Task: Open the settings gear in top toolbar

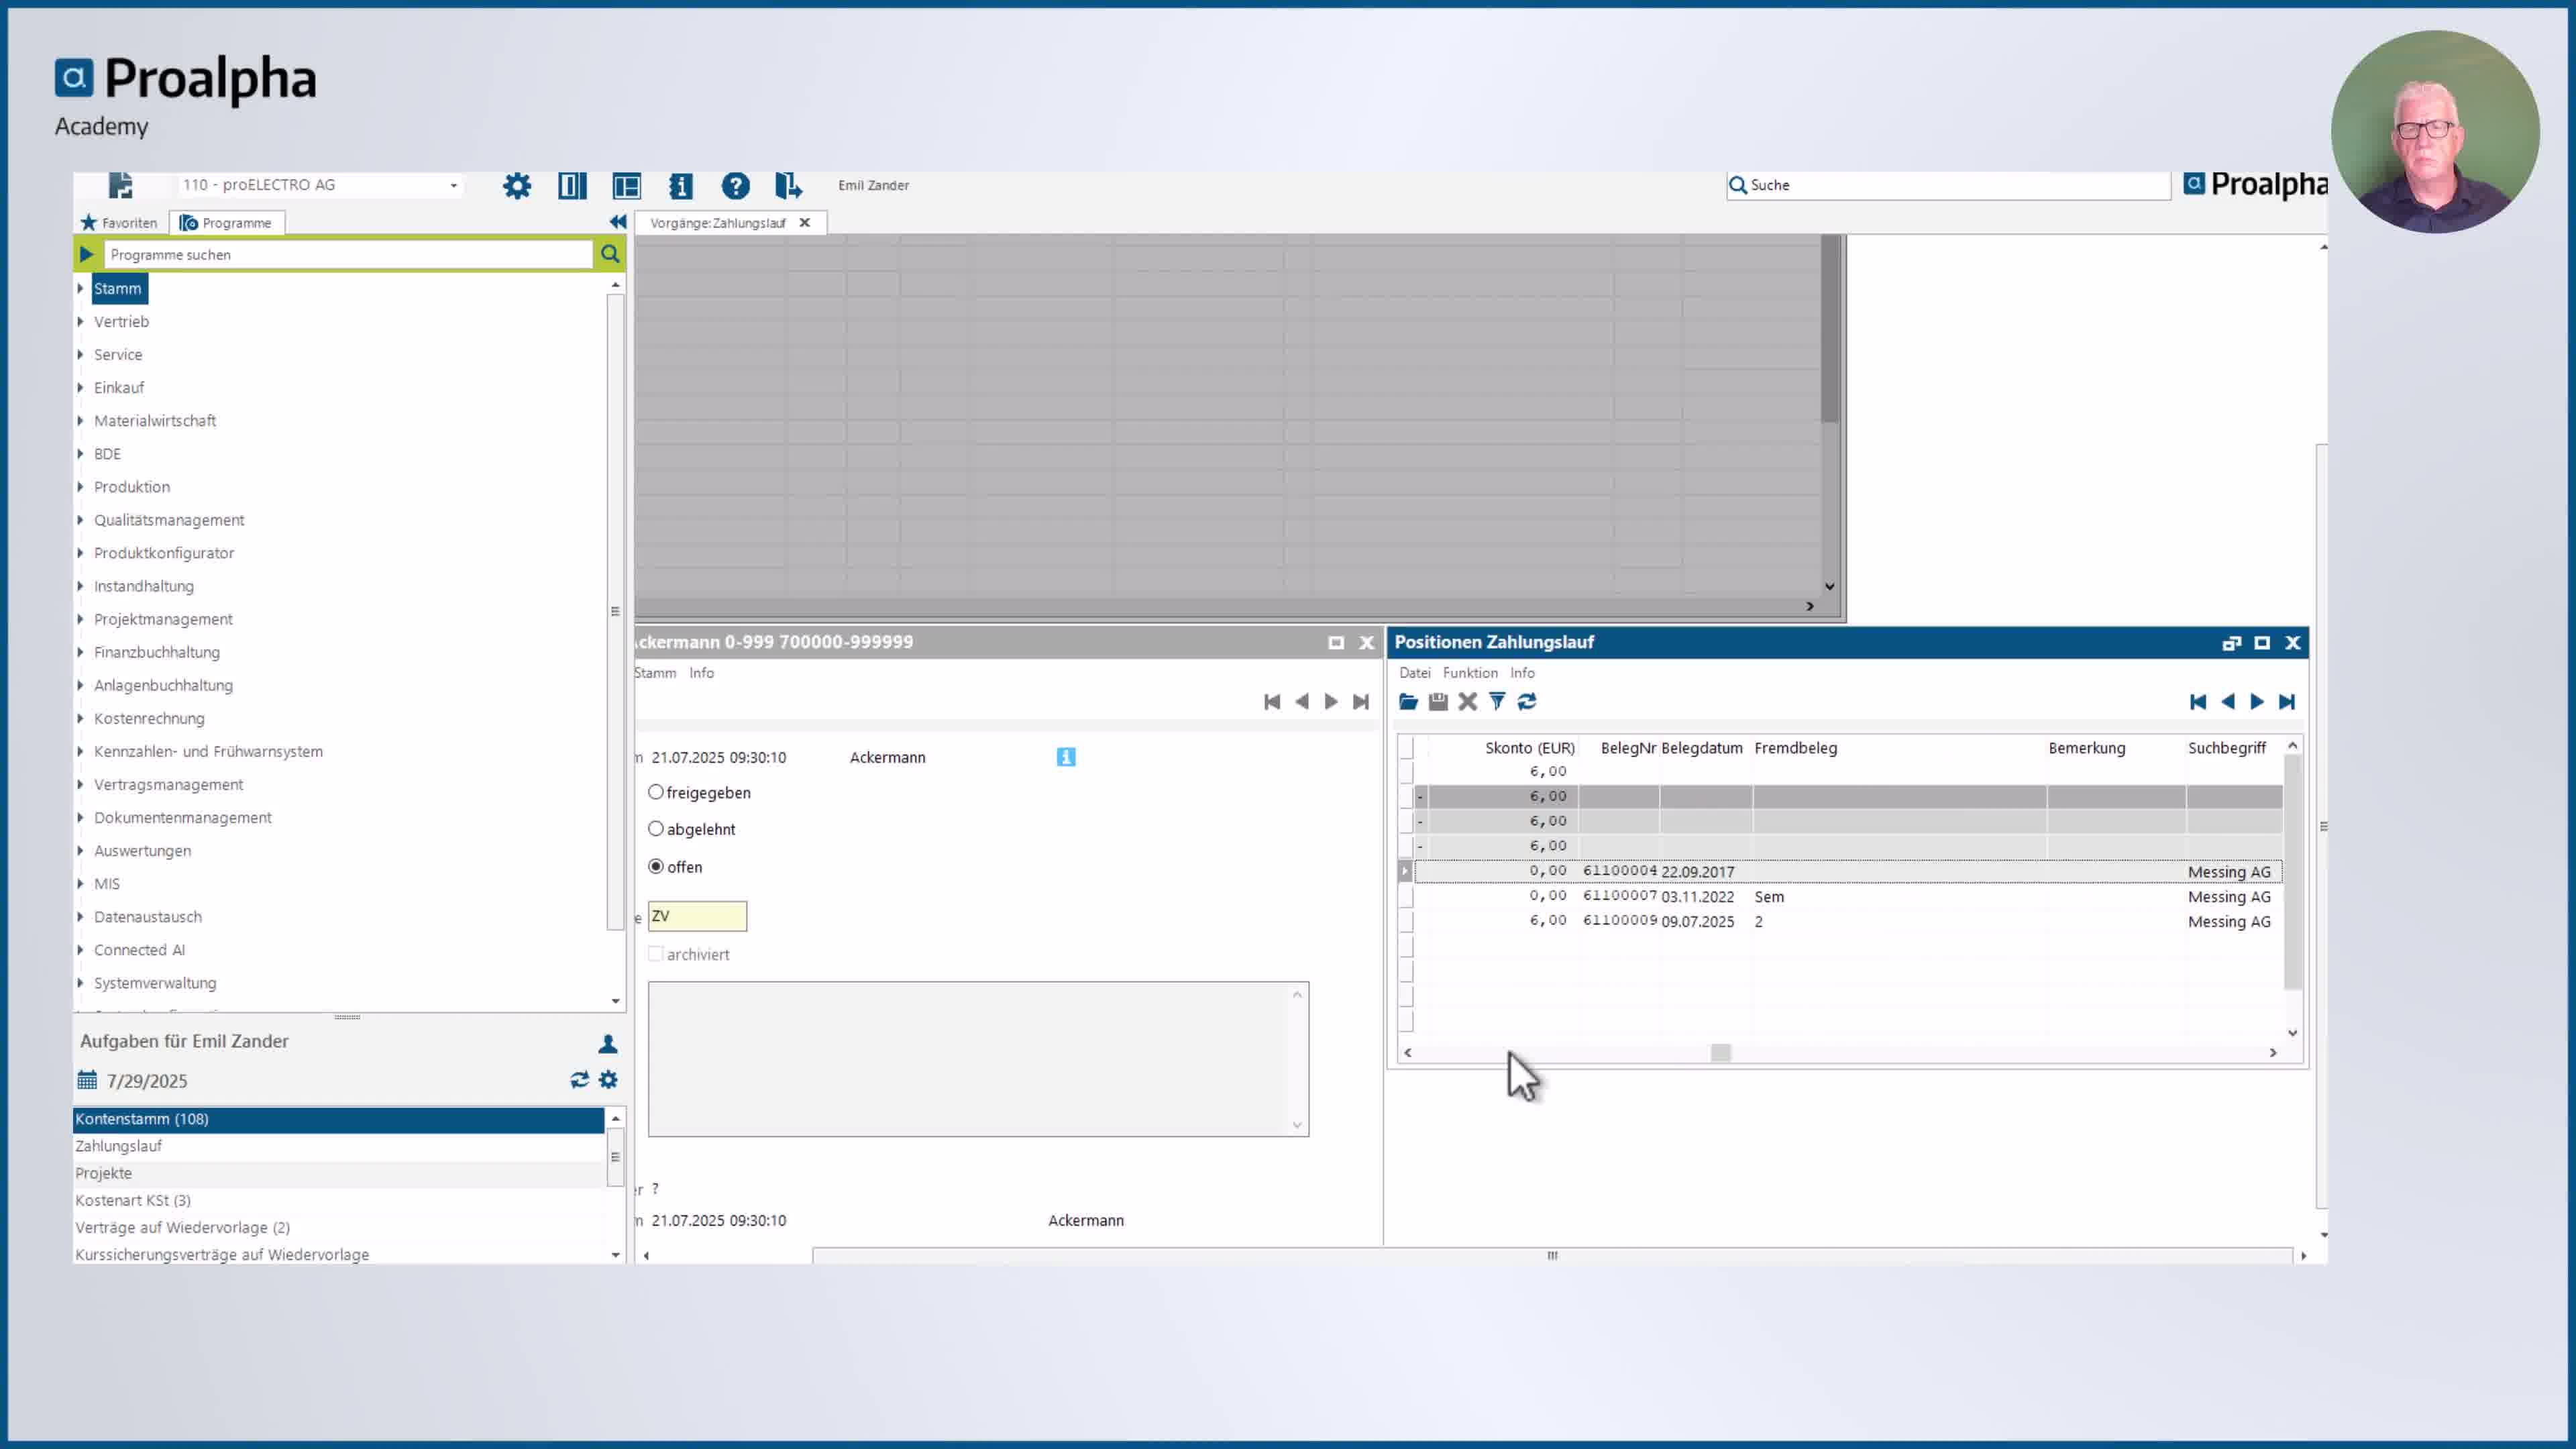Action: [x=517, y=186]
